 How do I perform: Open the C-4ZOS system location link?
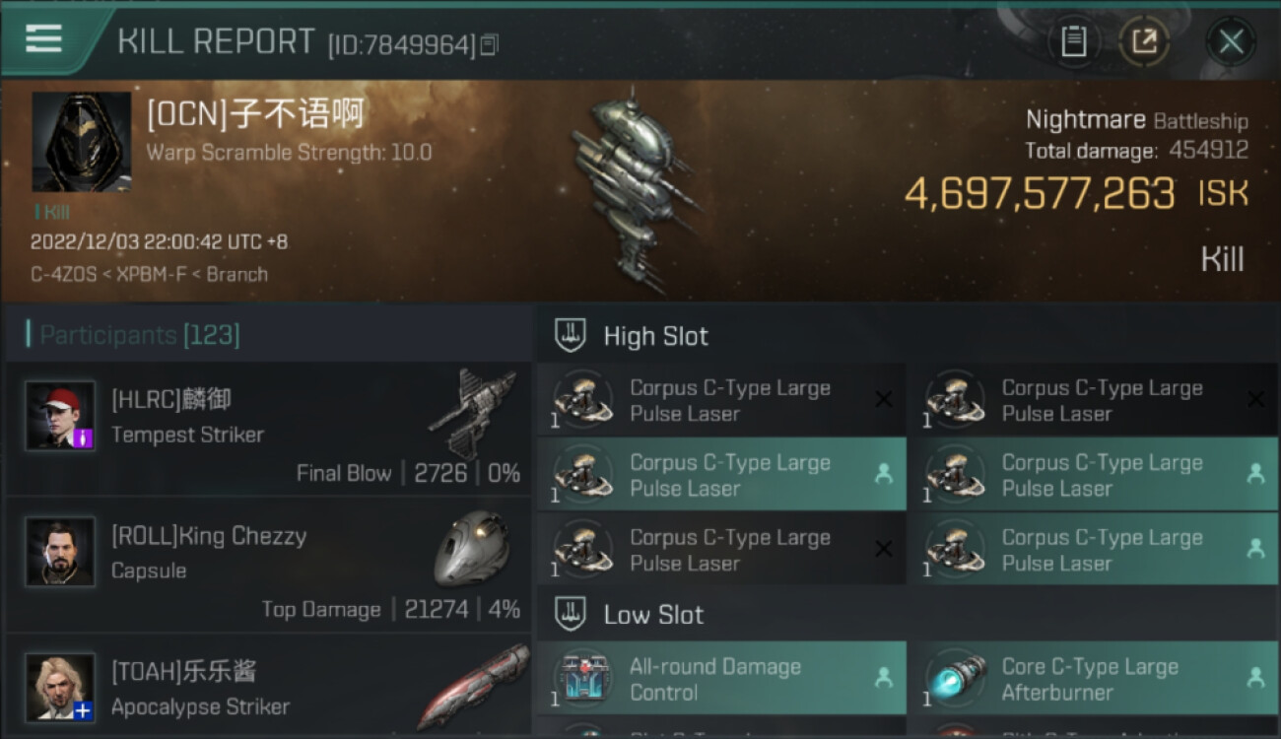(64, 274)
